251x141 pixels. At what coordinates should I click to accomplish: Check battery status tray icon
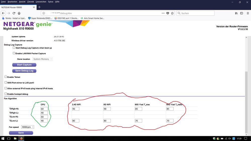pyautogui.click(x=222, y=138)
